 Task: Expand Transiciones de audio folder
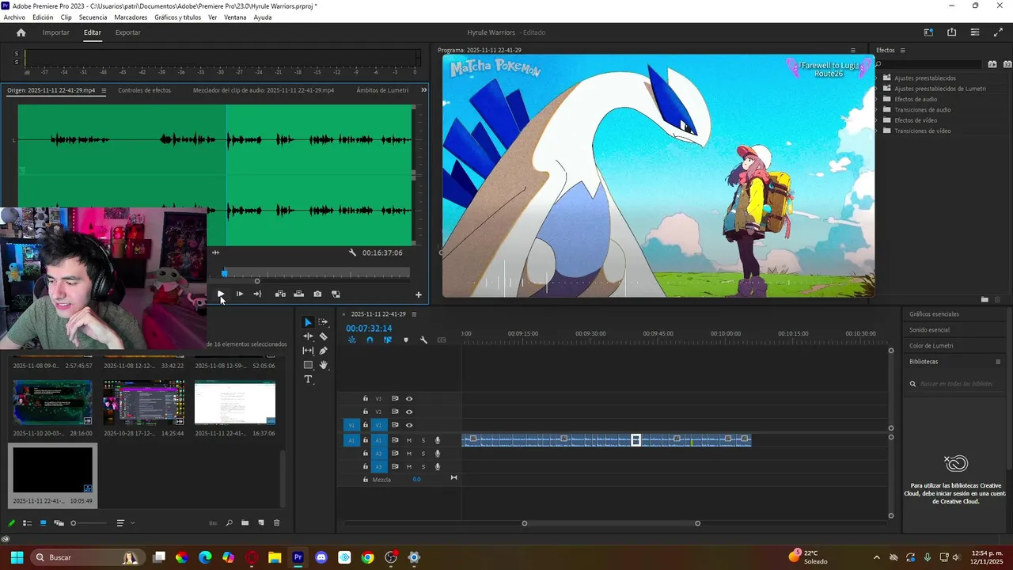877,110
